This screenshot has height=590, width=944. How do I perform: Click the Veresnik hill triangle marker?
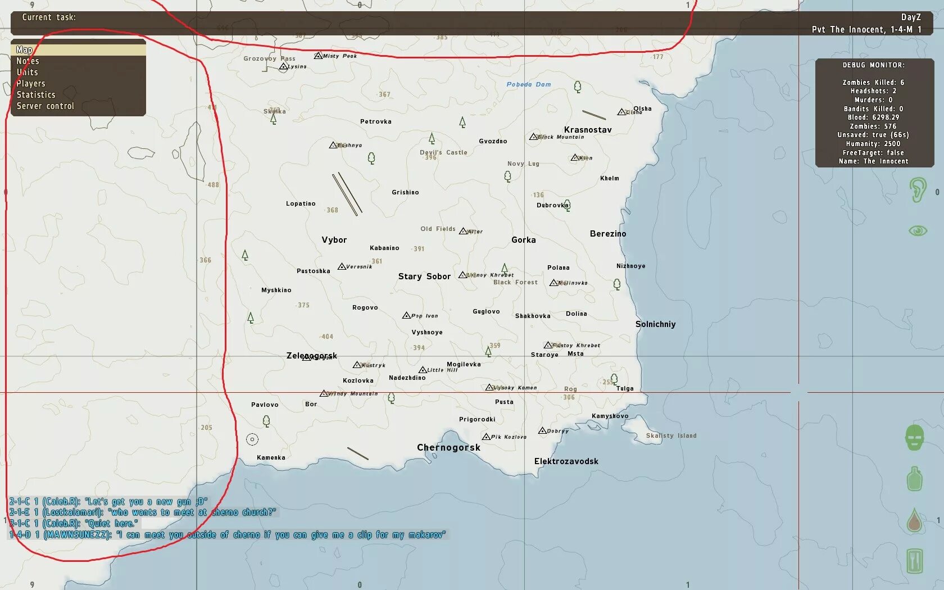click(x=342, y=266)
